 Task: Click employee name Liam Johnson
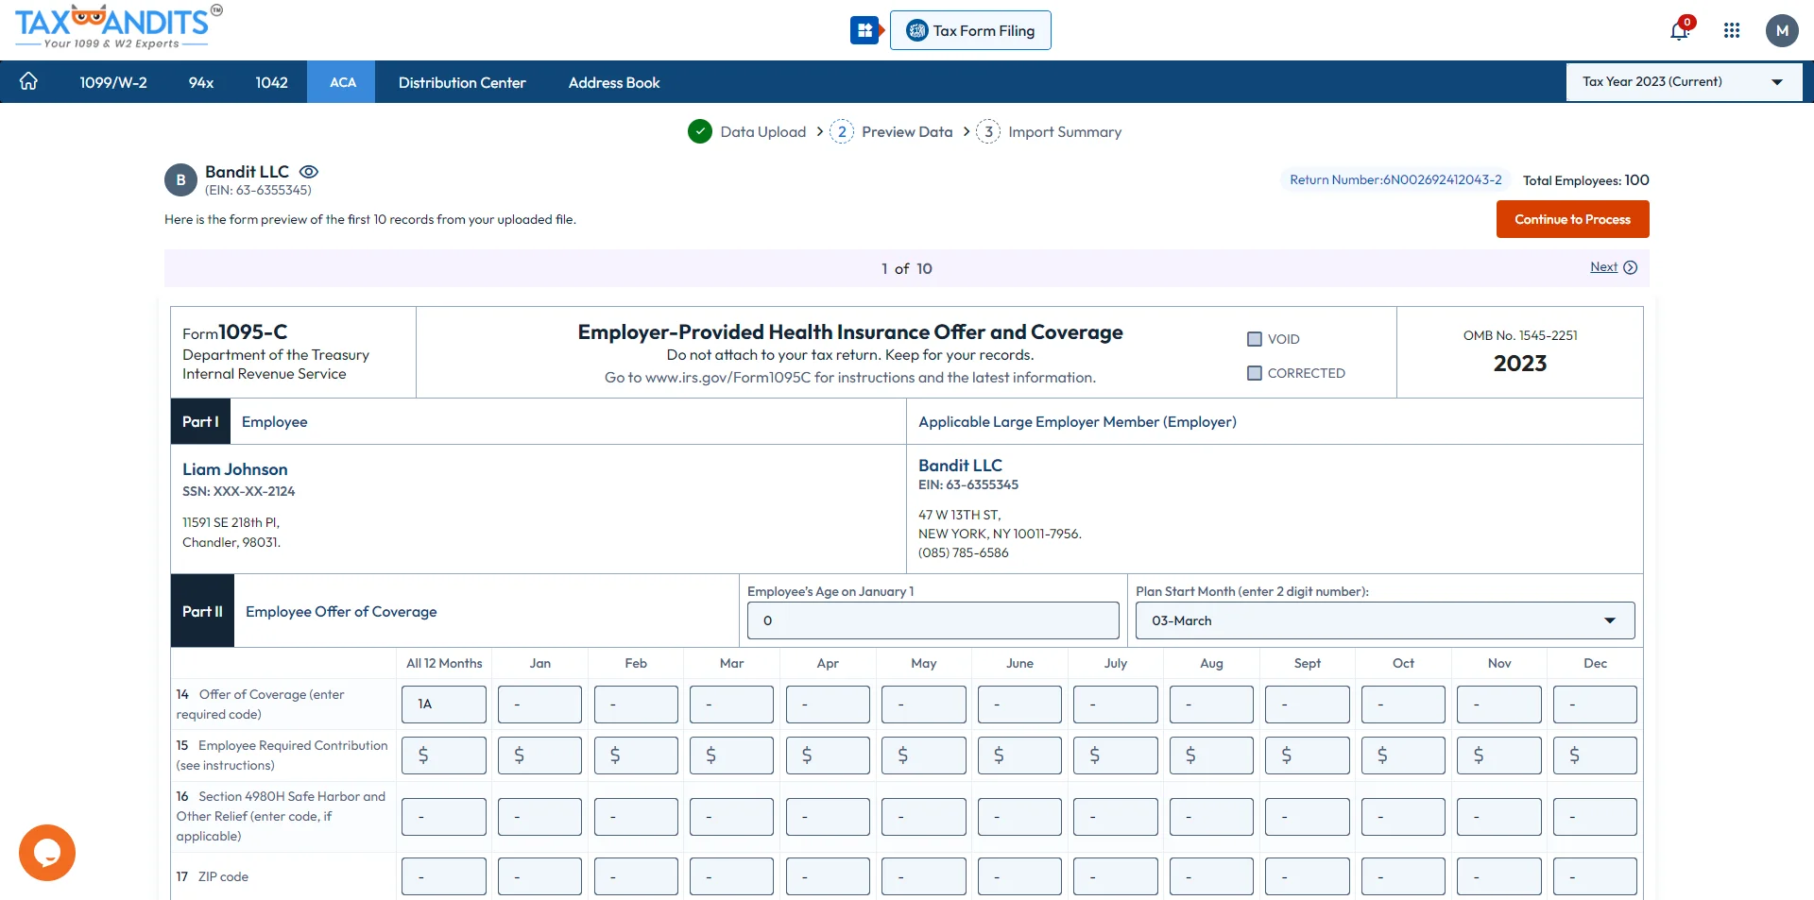pyautogui.click(x=235, y=469)
